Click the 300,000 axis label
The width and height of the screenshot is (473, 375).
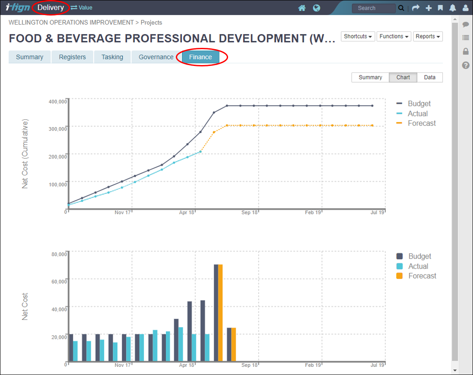57,129
